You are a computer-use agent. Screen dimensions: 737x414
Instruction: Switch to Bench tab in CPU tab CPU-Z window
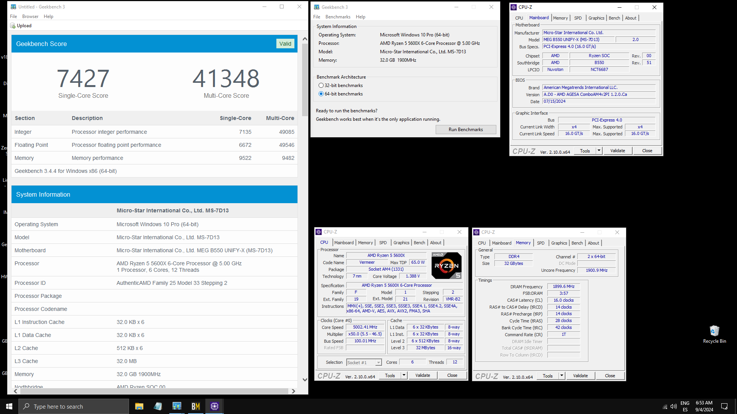[x=420, y=243]
